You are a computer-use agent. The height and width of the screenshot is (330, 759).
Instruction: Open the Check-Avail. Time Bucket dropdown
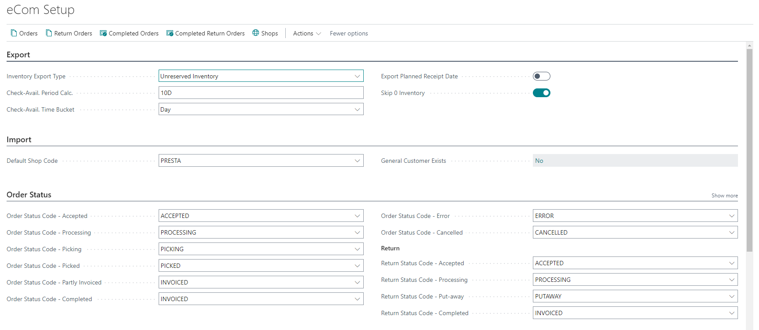pos(358,109)
